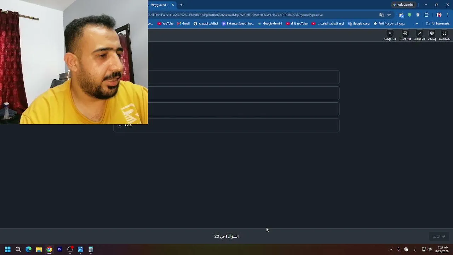
Task: Launch Microsoft Edge from the taskbar
Action: (28, 249)
